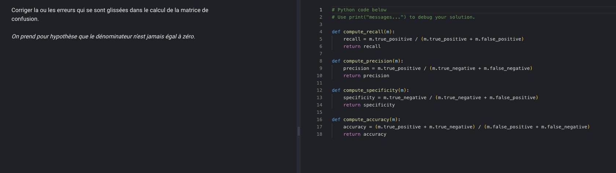616x173 pixels.
Task: Click the compute_specificity function name
Action: click(x=370, y=90)
